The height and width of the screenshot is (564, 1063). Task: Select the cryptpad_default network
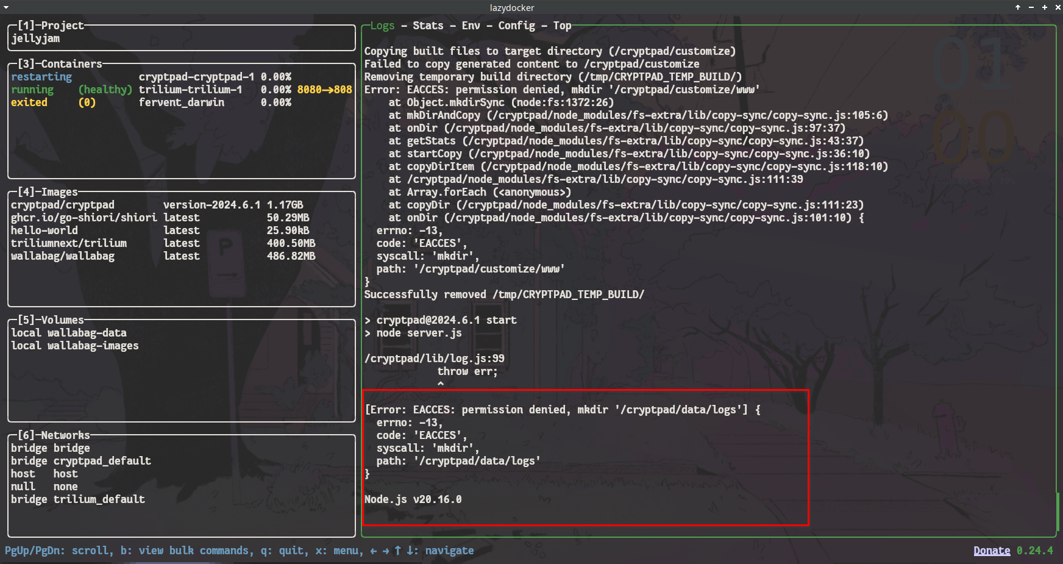[x=182, y=461]
